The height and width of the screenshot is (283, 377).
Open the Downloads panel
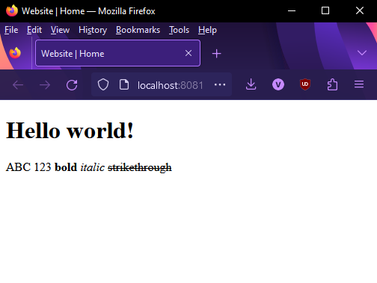tap(251, 84)
